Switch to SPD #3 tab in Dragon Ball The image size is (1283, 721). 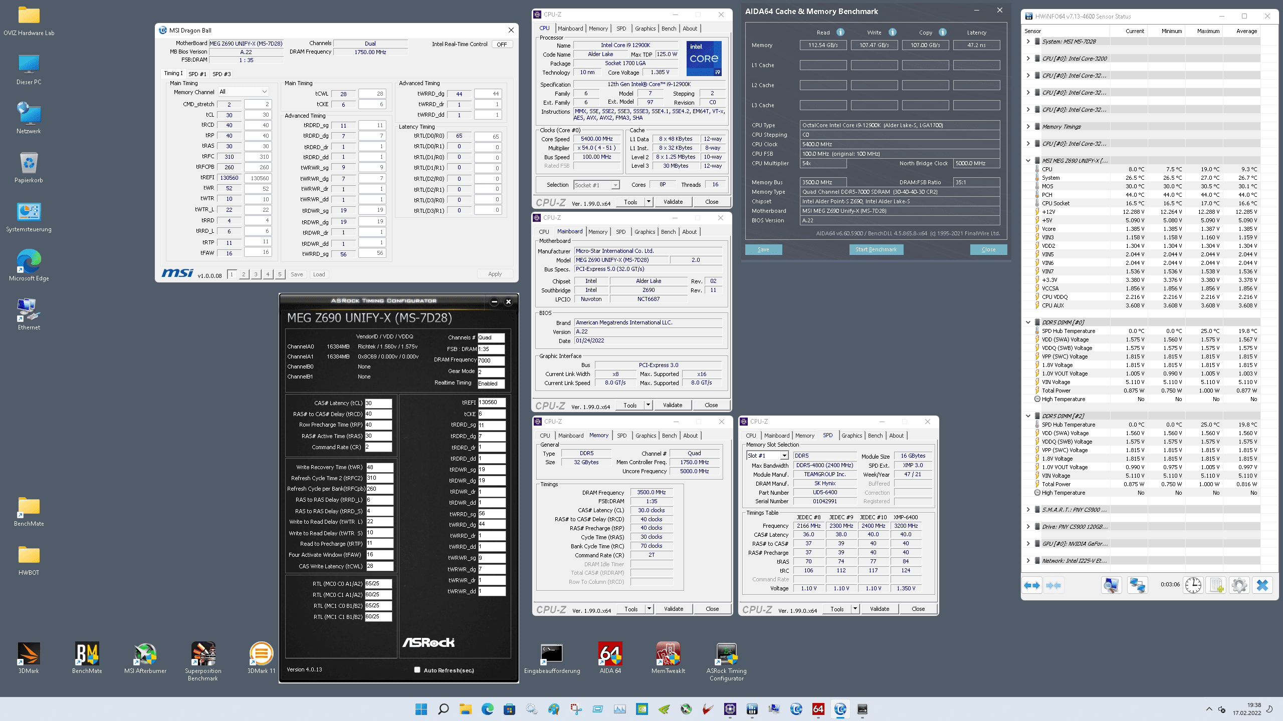[x=222, y=74]
